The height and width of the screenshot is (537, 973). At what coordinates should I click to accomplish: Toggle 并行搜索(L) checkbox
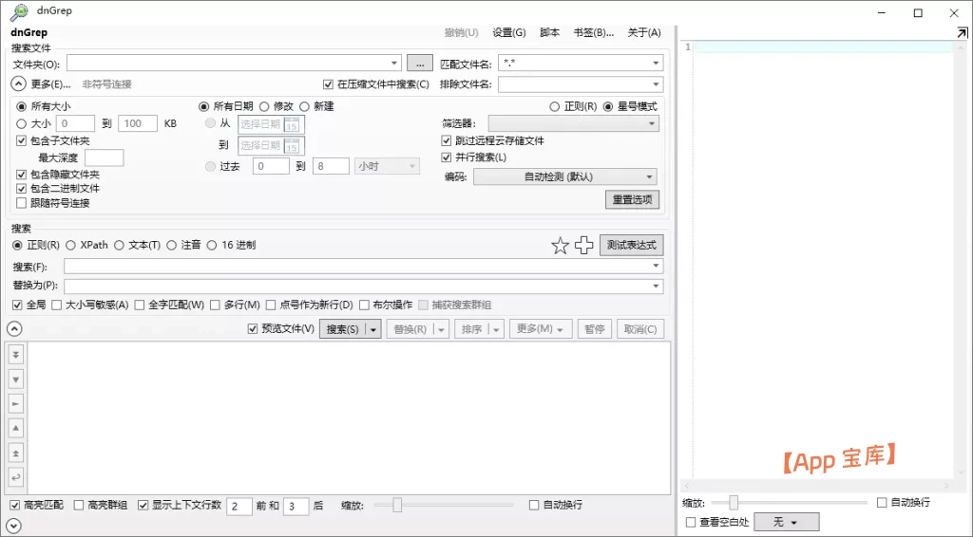click(x=447, y=157)
